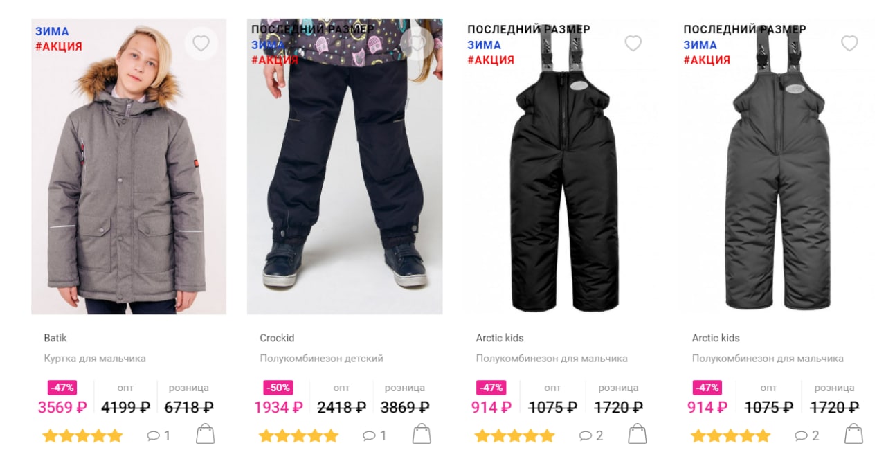Open Crockid brand link
Screen dimensions: 886x468
(277, 338)
